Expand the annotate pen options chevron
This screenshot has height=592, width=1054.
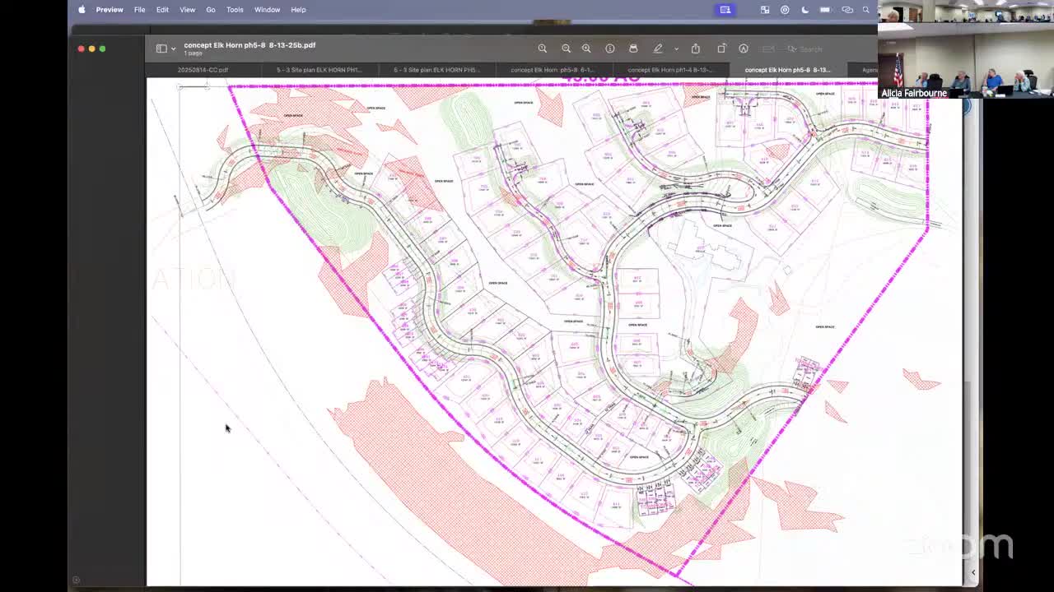[x=676, y=49]
